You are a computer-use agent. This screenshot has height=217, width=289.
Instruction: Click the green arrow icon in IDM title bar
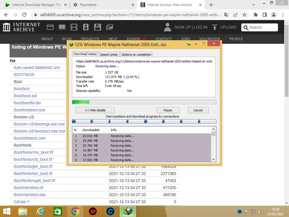189,44
